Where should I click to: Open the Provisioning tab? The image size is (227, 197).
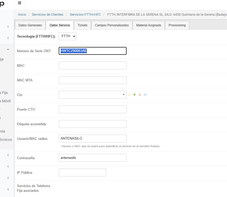pos(177,25)
